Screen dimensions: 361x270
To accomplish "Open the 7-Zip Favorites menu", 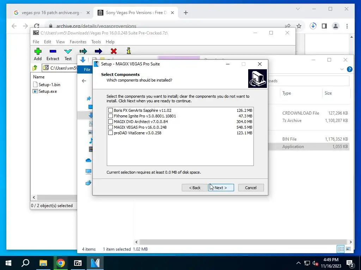I will point(78,42).
